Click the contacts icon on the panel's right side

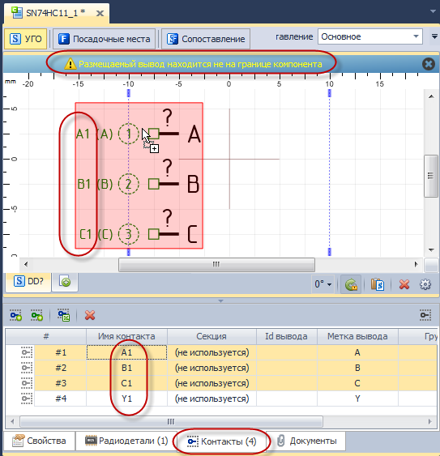point(425,315)
